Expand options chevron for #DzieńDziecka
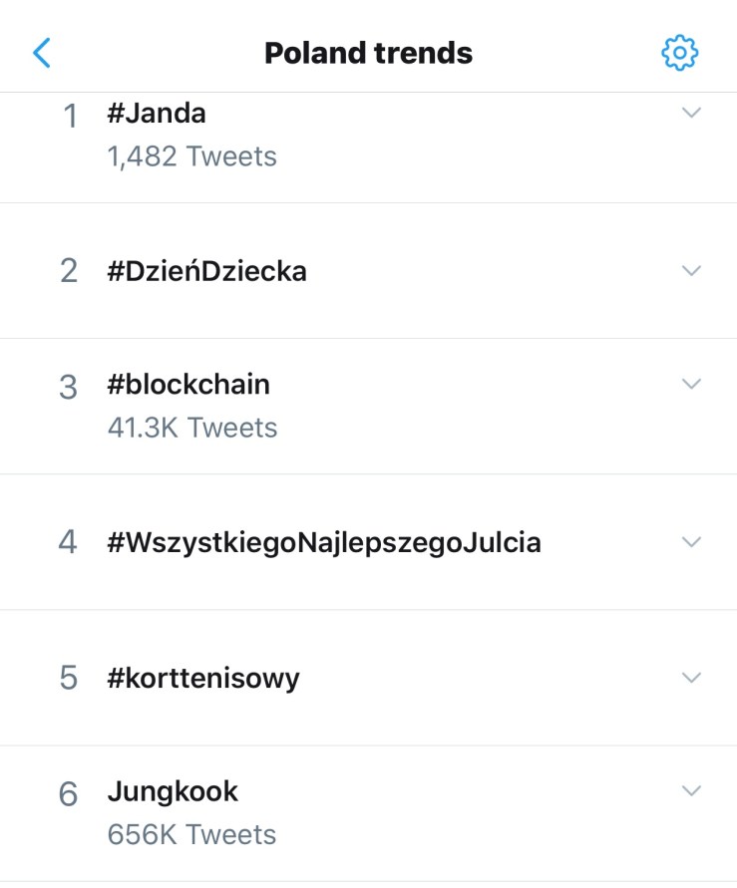 tap(691, 270)
